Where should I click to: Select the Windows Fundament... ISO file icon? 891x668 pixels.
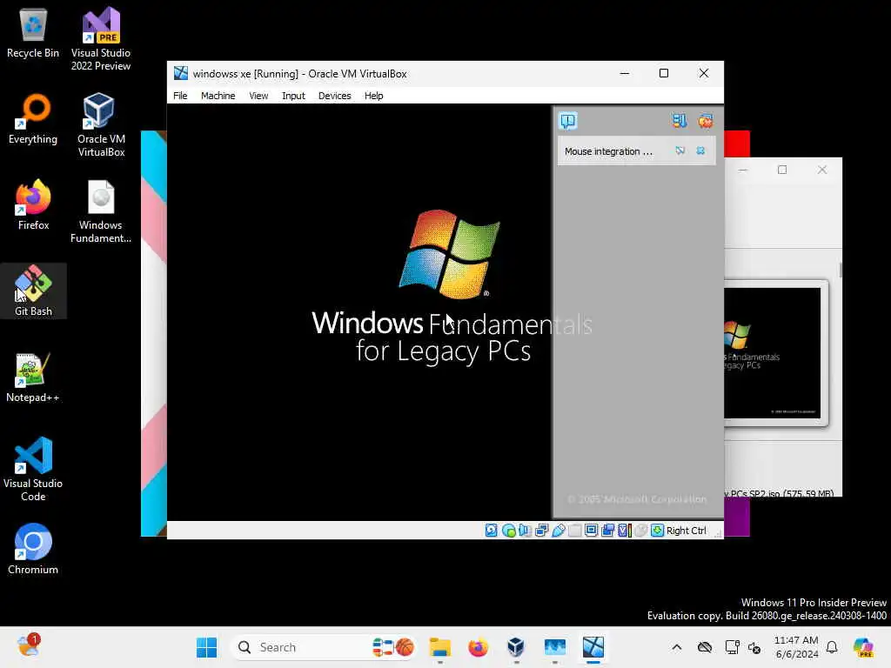[101, 212]
